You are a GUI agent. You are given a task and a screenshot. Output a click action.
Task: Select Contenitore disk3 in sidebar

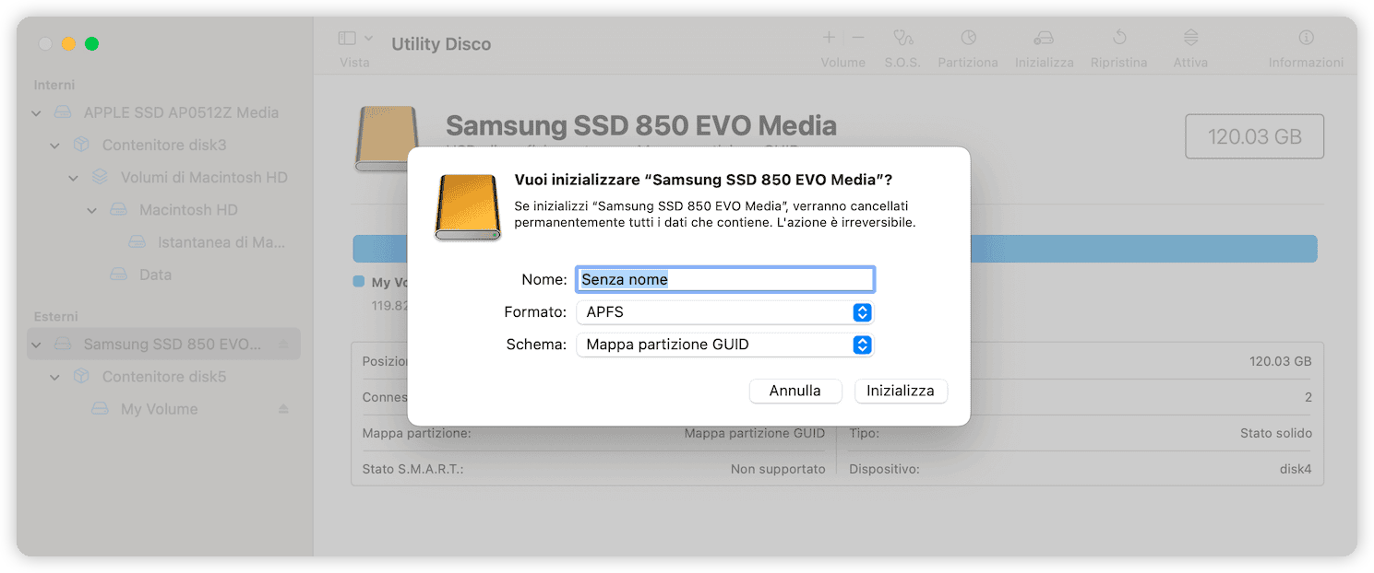point(163,145)
